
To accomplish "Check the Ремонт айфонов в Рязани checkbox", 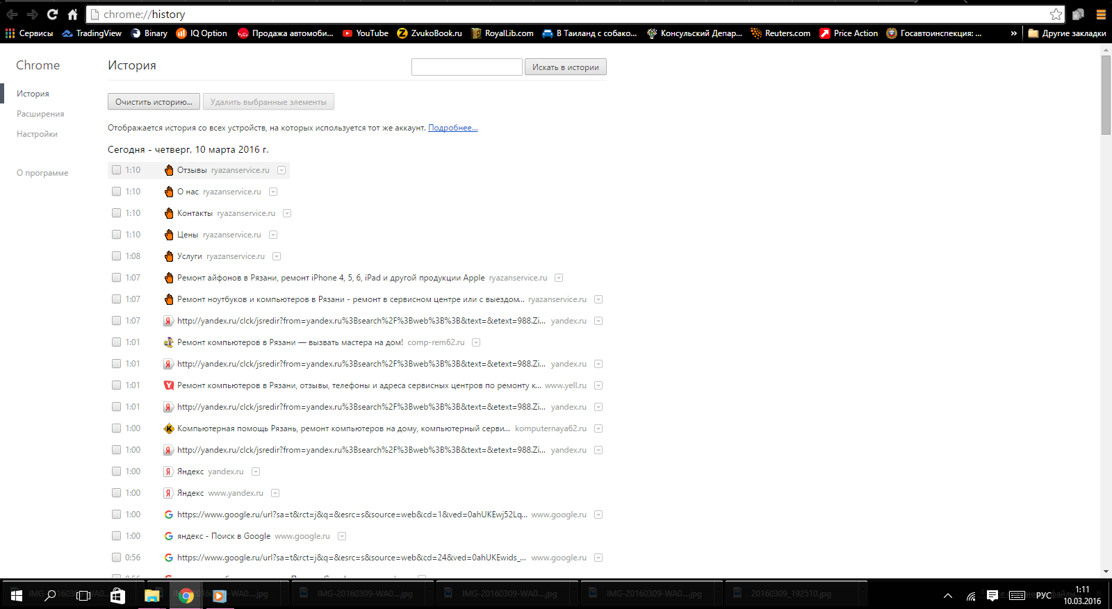I will pyautogui.click(x=117, y=278).
